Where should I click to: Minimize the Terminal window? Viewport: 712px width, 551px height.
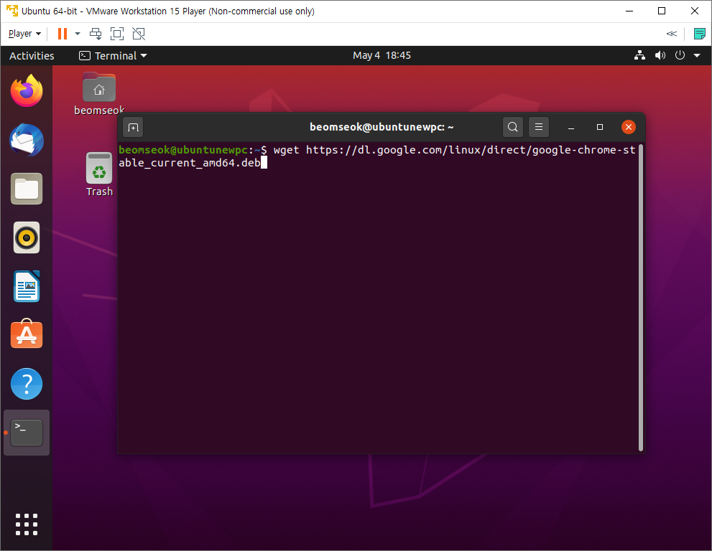click(x=571, y=128)
